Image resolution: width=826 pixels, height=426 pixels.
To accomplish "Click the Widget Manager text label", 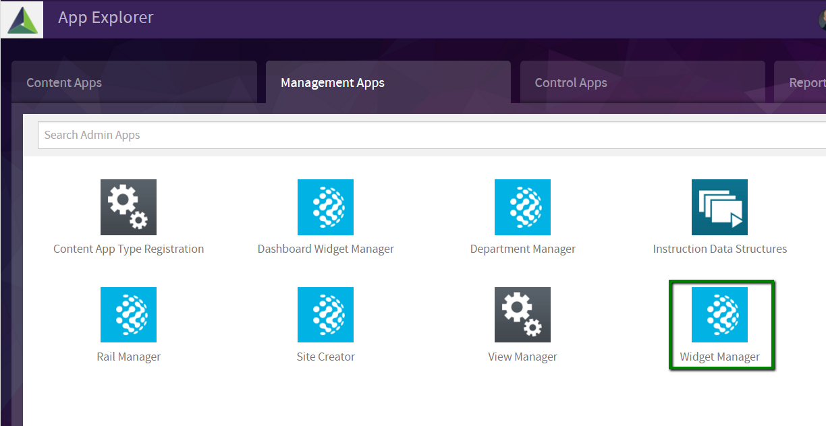I will (x=719, y=357).
